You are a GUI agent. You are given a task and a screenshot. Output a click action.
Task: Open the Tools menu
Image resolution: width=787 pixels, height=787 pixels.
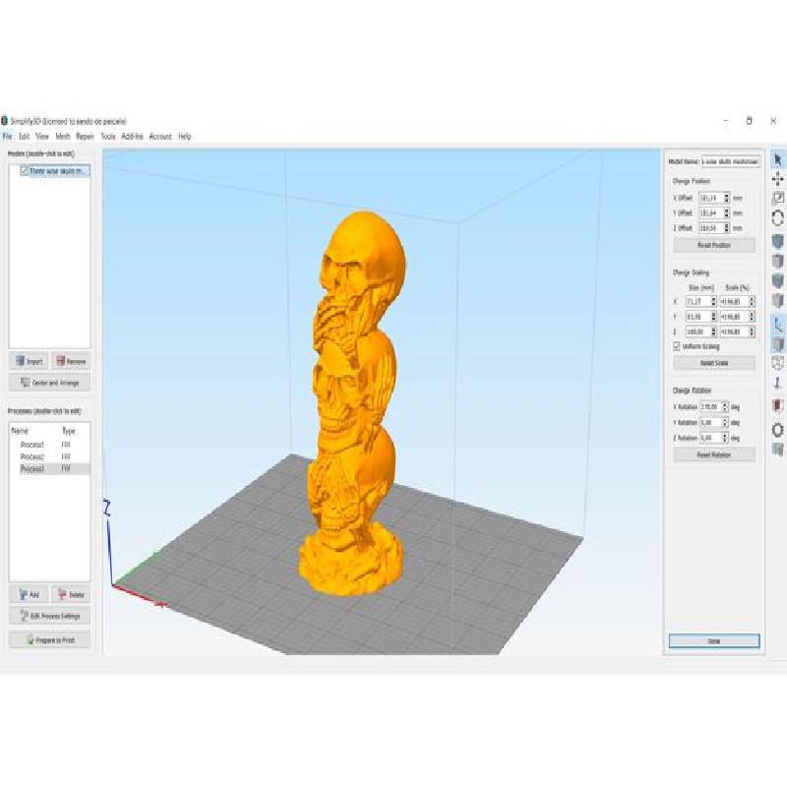108,137
